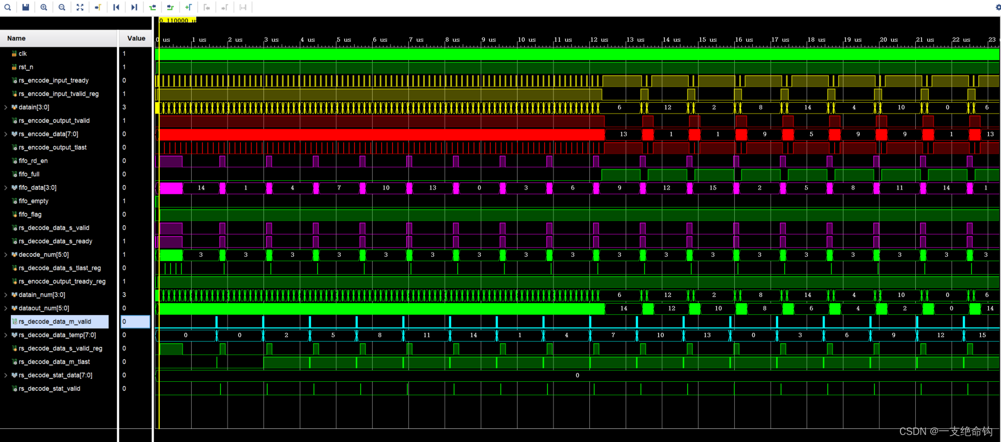Viewport: 1001px width, 442px height.
Task: Go to cursor position icon
Action: point(98,7)
